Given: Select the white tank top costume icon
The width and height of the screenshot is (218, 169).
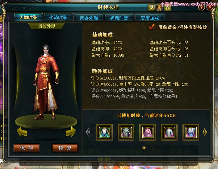Looking at the screenshot, I should click(104, 133).
